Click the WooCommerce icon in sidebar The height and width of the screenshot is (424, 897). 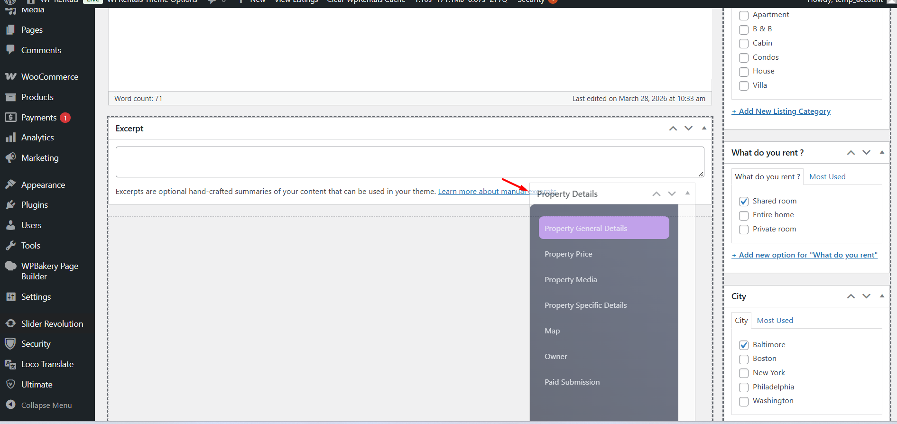(x=10, y=76)
